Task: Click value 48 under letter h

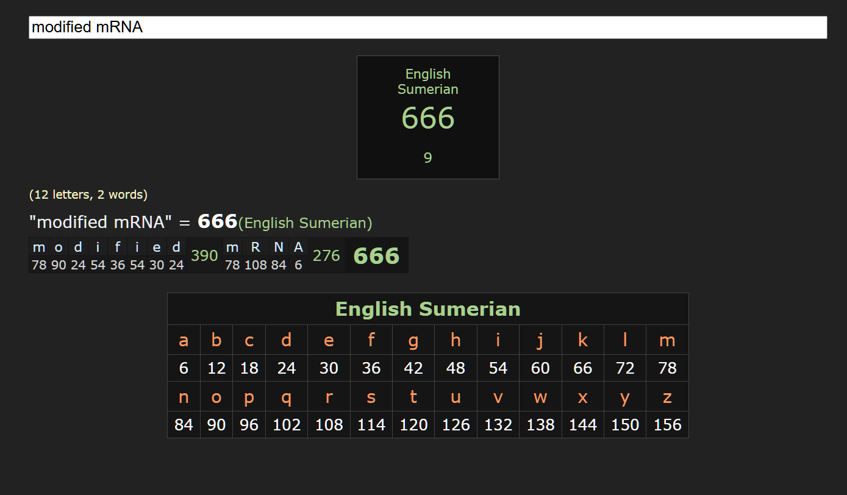Action: [456, 368]
